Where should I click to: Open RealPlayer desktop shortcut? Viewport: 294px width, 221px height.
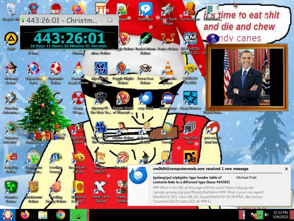(146, 12)
